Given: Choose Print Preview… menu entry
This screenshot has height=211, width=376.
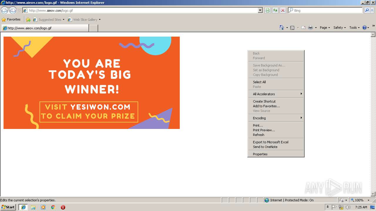Looking at the screenshot, I should click(276, 130).
